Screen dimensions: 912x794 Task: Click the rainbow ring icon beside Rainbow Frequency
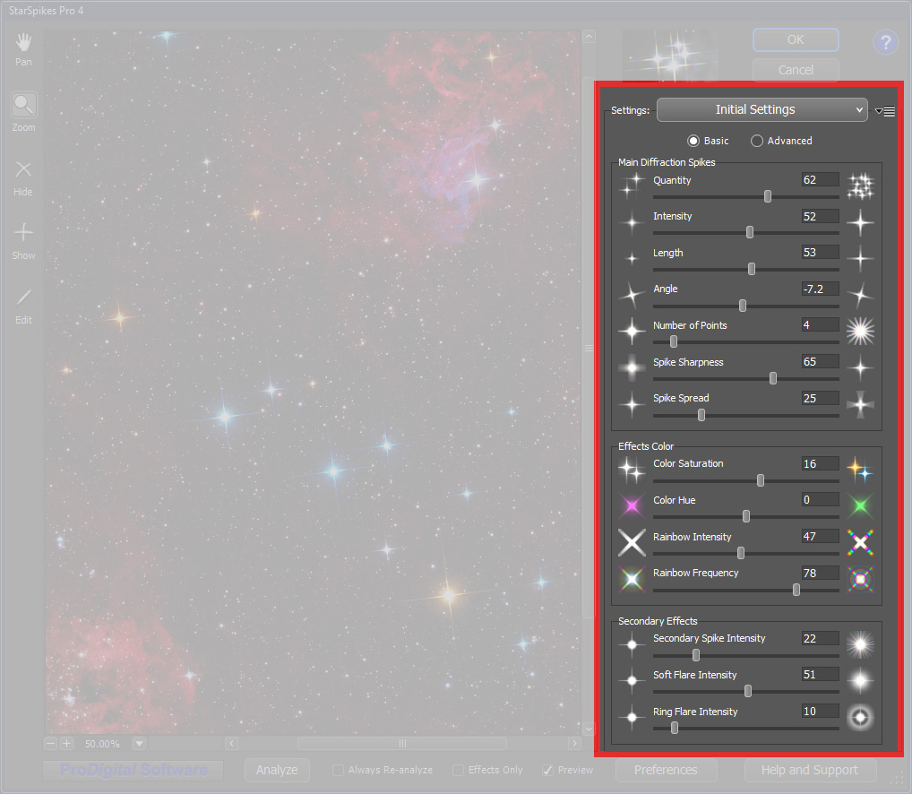pos(860,579)
